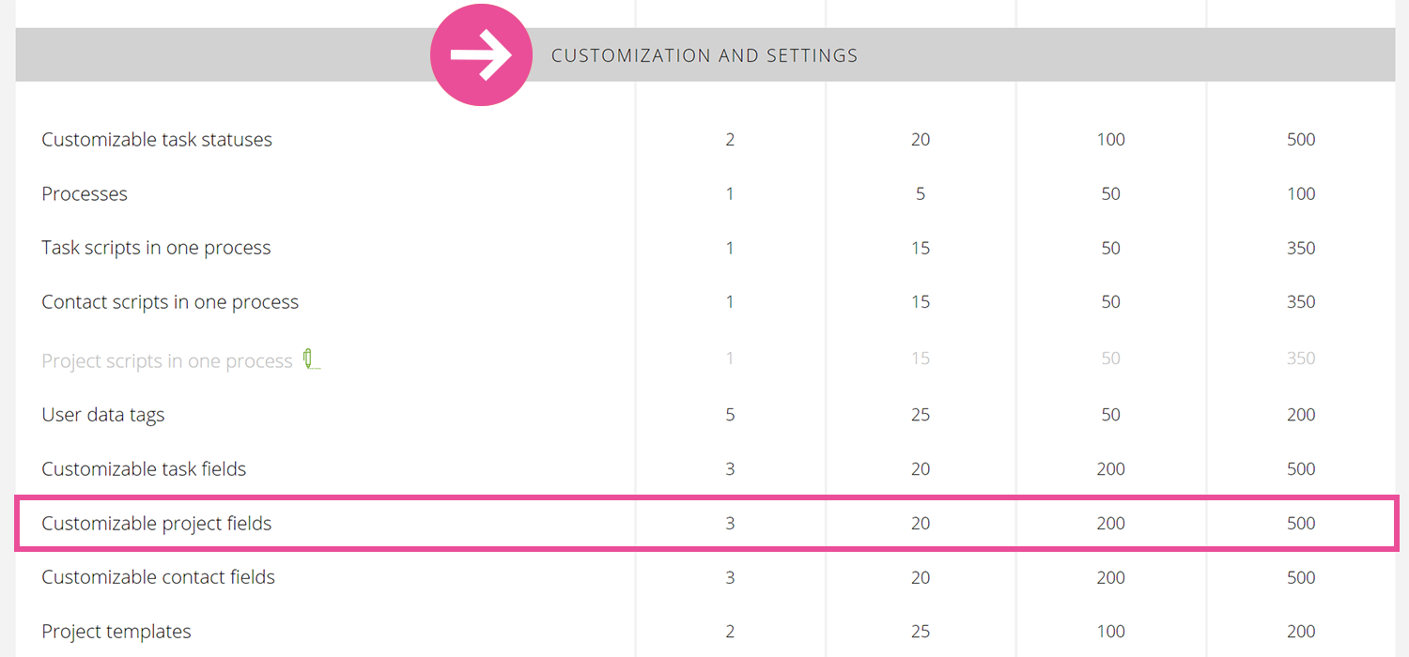
Task: Click the green pencil icon beside Project scripts
Action: click(x=312, y=359)
